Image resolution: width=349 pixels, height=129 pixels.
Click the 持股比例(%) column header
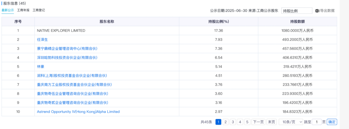tap(218, 22)
